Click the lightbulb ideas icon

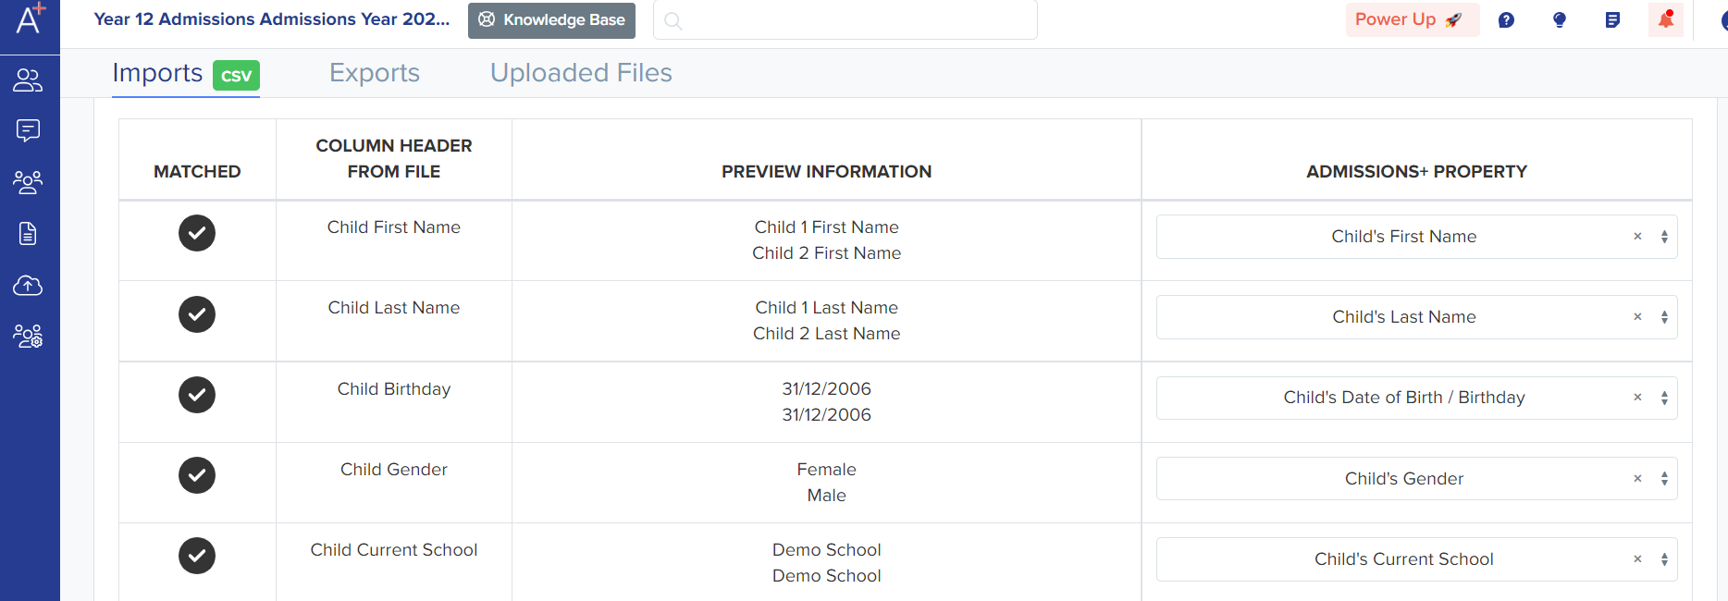[x=1560, y=19]
